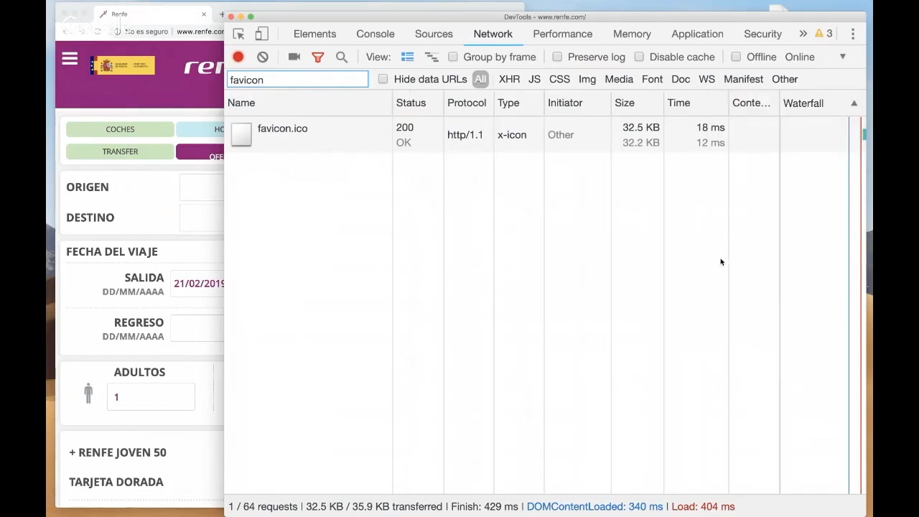Filter requests by Font
The image size is (919, 517).
[652, 79]
